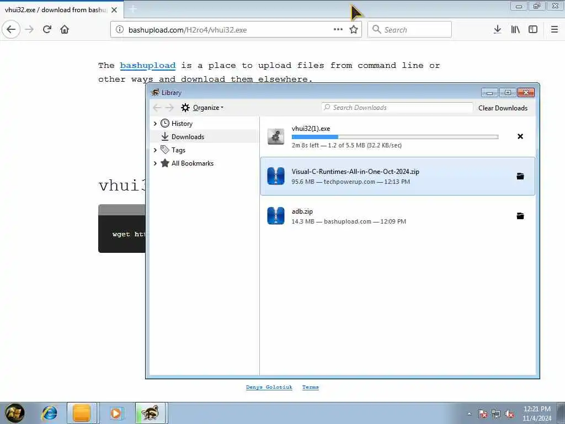This screenshot has width=565, height=424.
Task: Reload the bashupload page
Action: 47,29
